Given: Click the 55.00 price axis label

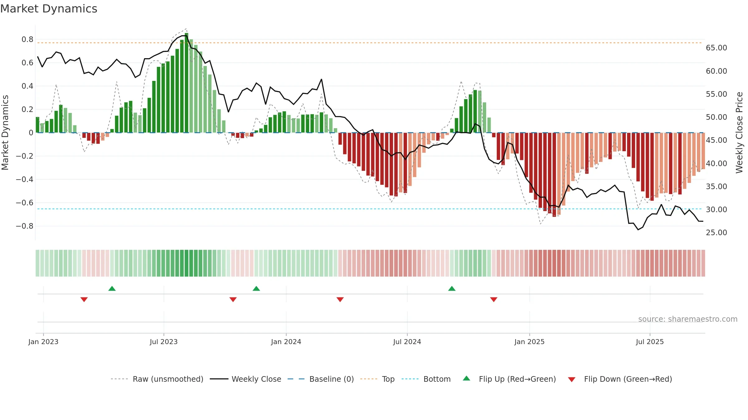Looking at the screenshot, I should click(717, 94).
